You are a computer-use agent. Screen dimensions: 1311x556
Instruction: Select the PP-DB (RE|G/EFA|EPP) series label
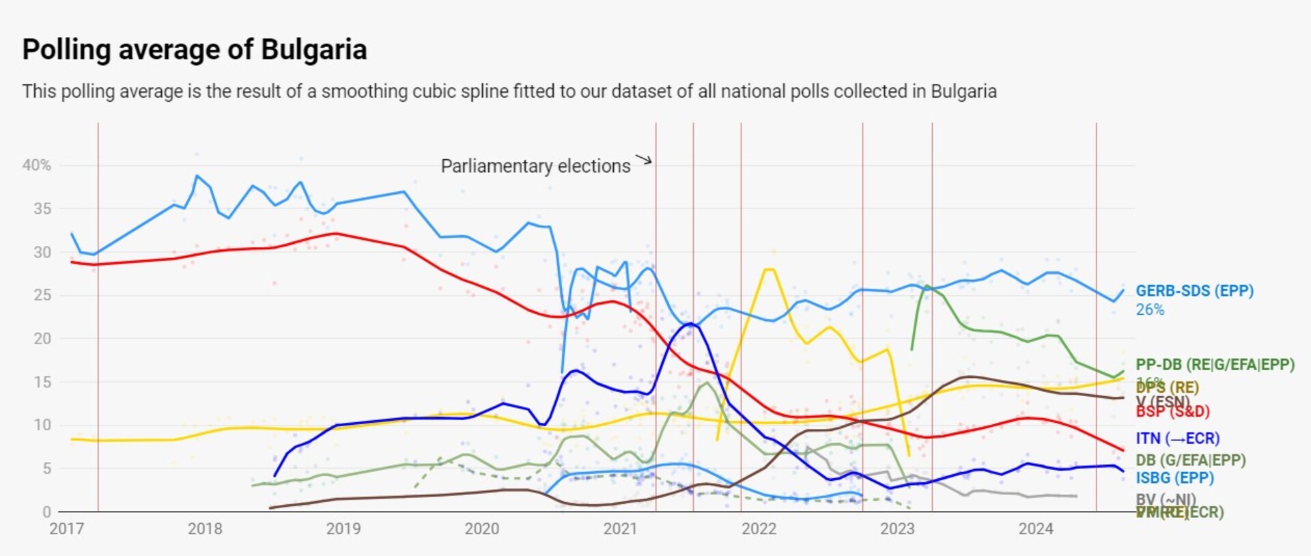pyautogui.click(x=1215, y=365)
